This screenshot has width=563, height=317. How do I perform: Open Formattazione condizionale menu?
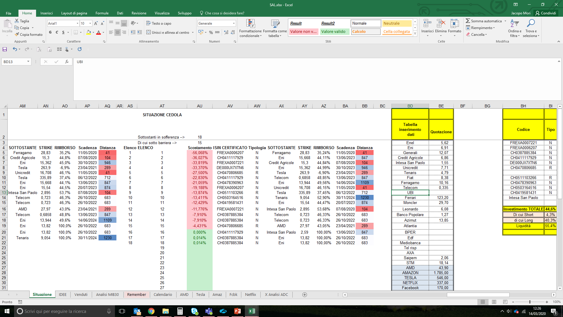(x=250, y=28)
